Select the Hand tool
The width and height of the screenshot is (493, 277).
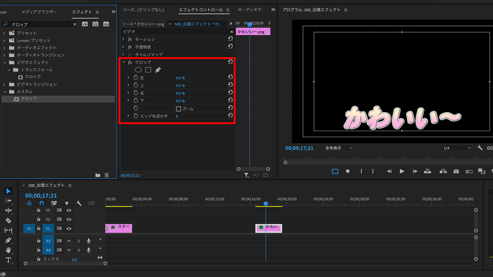(8, 250)
